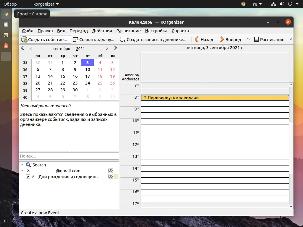The image size is (303, 227).
Task: Select September 15 in the mini calendar
Action: (63, 76)
